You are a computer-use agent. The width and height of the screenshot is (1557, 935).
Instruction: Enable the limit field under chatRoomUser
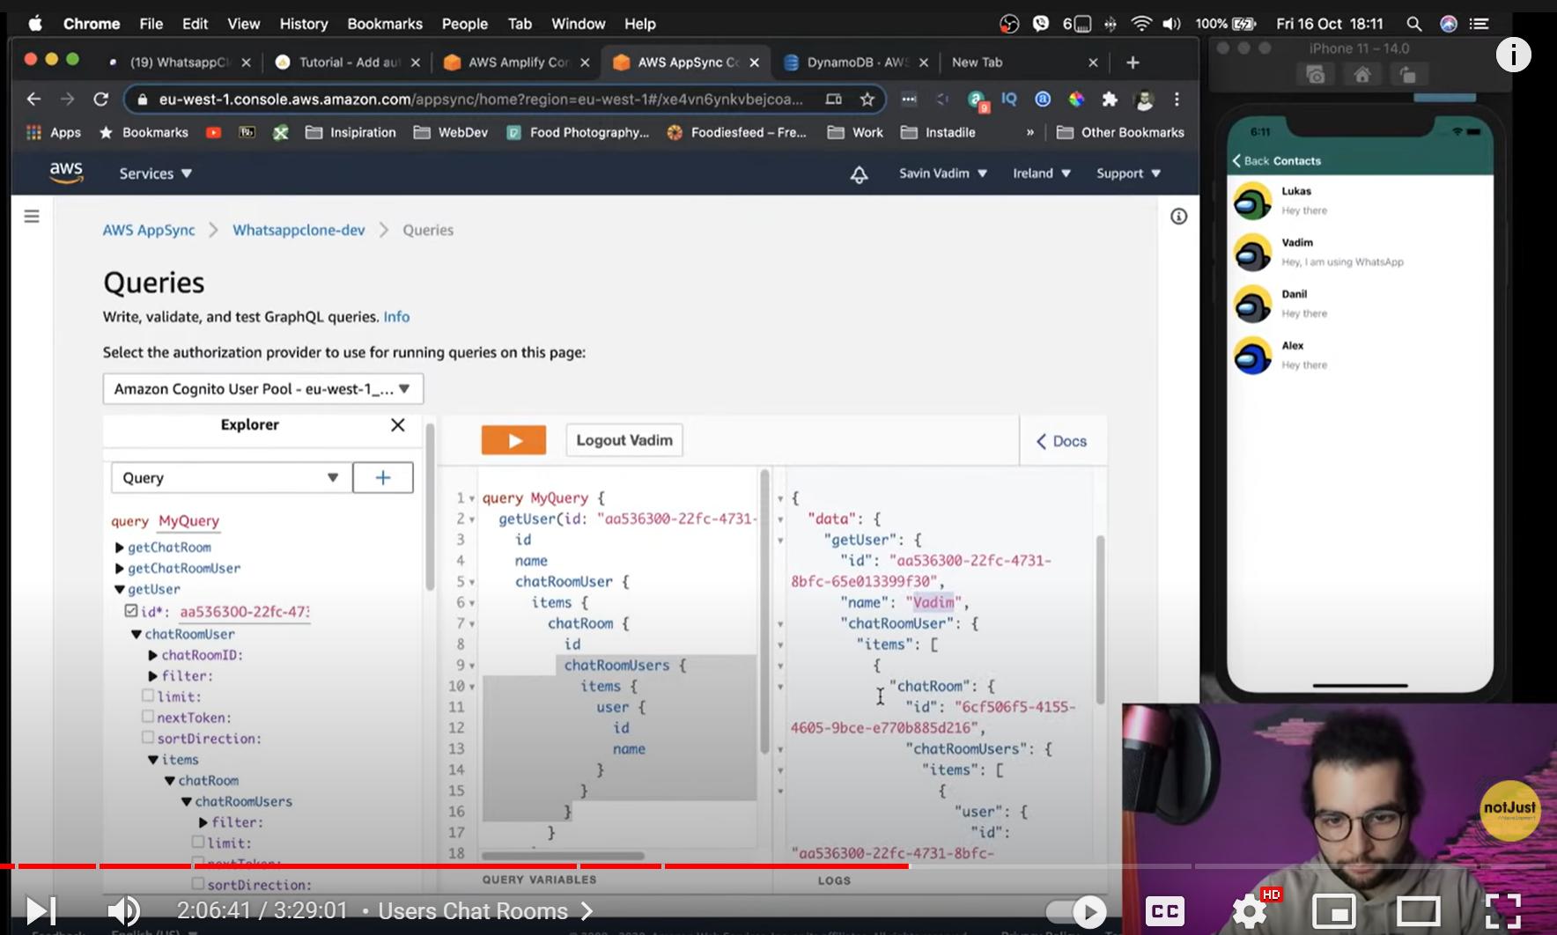148,696
